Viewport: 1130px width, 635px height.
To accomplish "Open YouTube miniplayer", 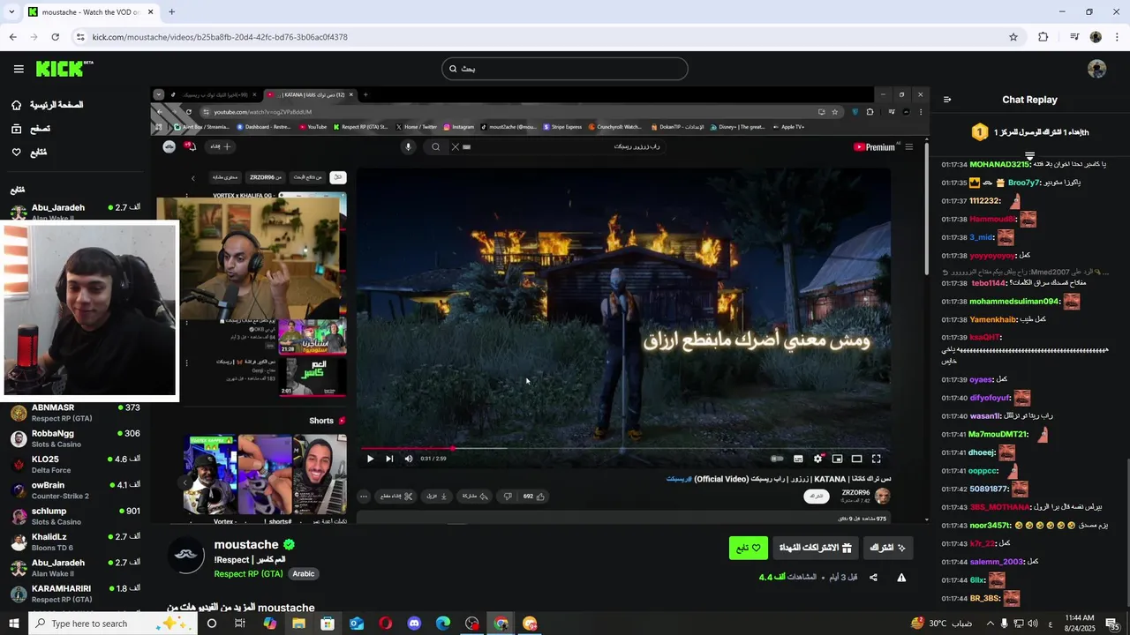I will (x=837, y=459).
